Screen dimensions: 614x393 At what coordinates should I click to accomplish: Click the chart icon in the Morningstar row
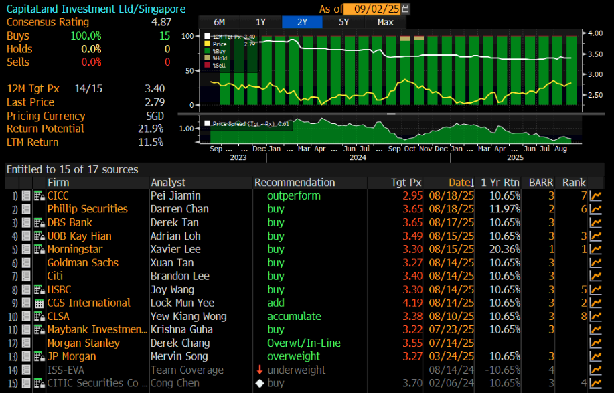coord(595,249)
